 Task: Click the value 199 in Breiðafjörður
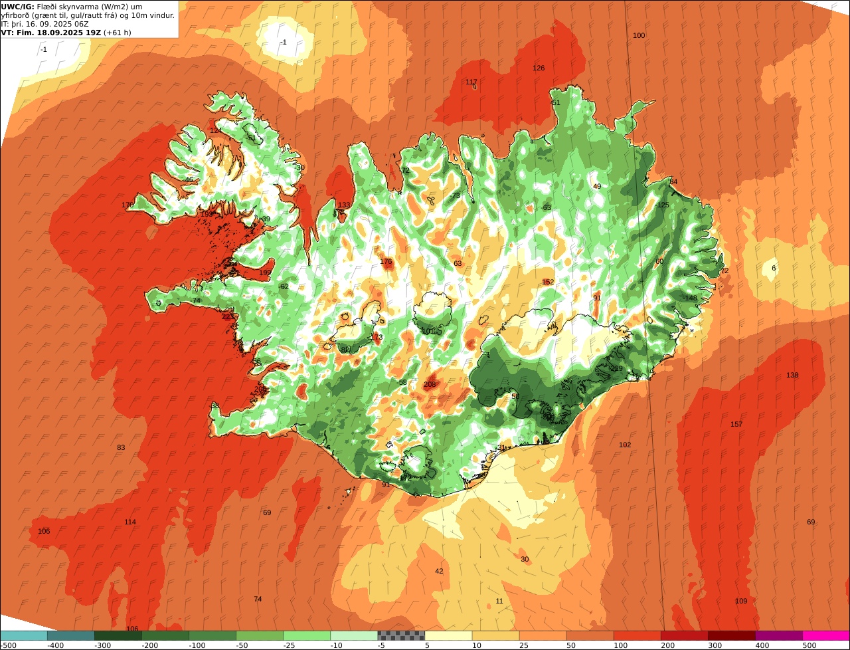265,273
